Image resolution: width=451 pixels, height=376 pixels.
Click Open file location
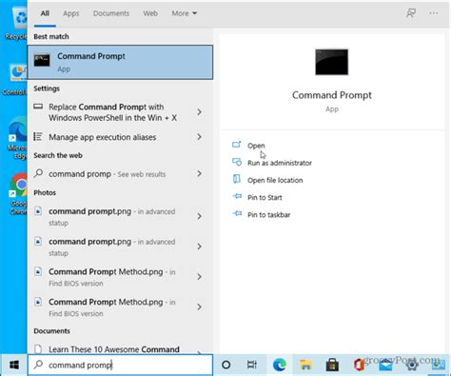(x=275, y=180)
